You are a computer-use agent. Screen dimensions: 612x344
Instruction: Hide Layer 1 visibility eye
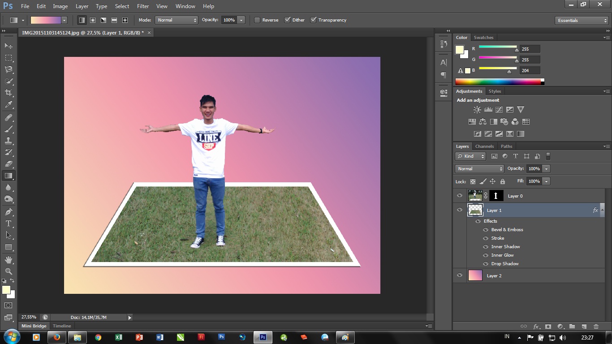[460, 210]
